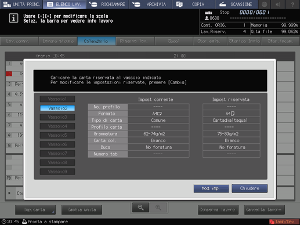Screen dimensions: 300x225
Task: Select Vassoio8 tray button
Action: [57, 162]
